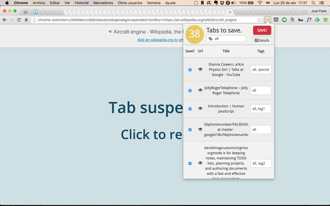330x206 pixels.
Task: Uncheck save for Dianna Cowern YouTube row
Action: click(x=190, y=70)
